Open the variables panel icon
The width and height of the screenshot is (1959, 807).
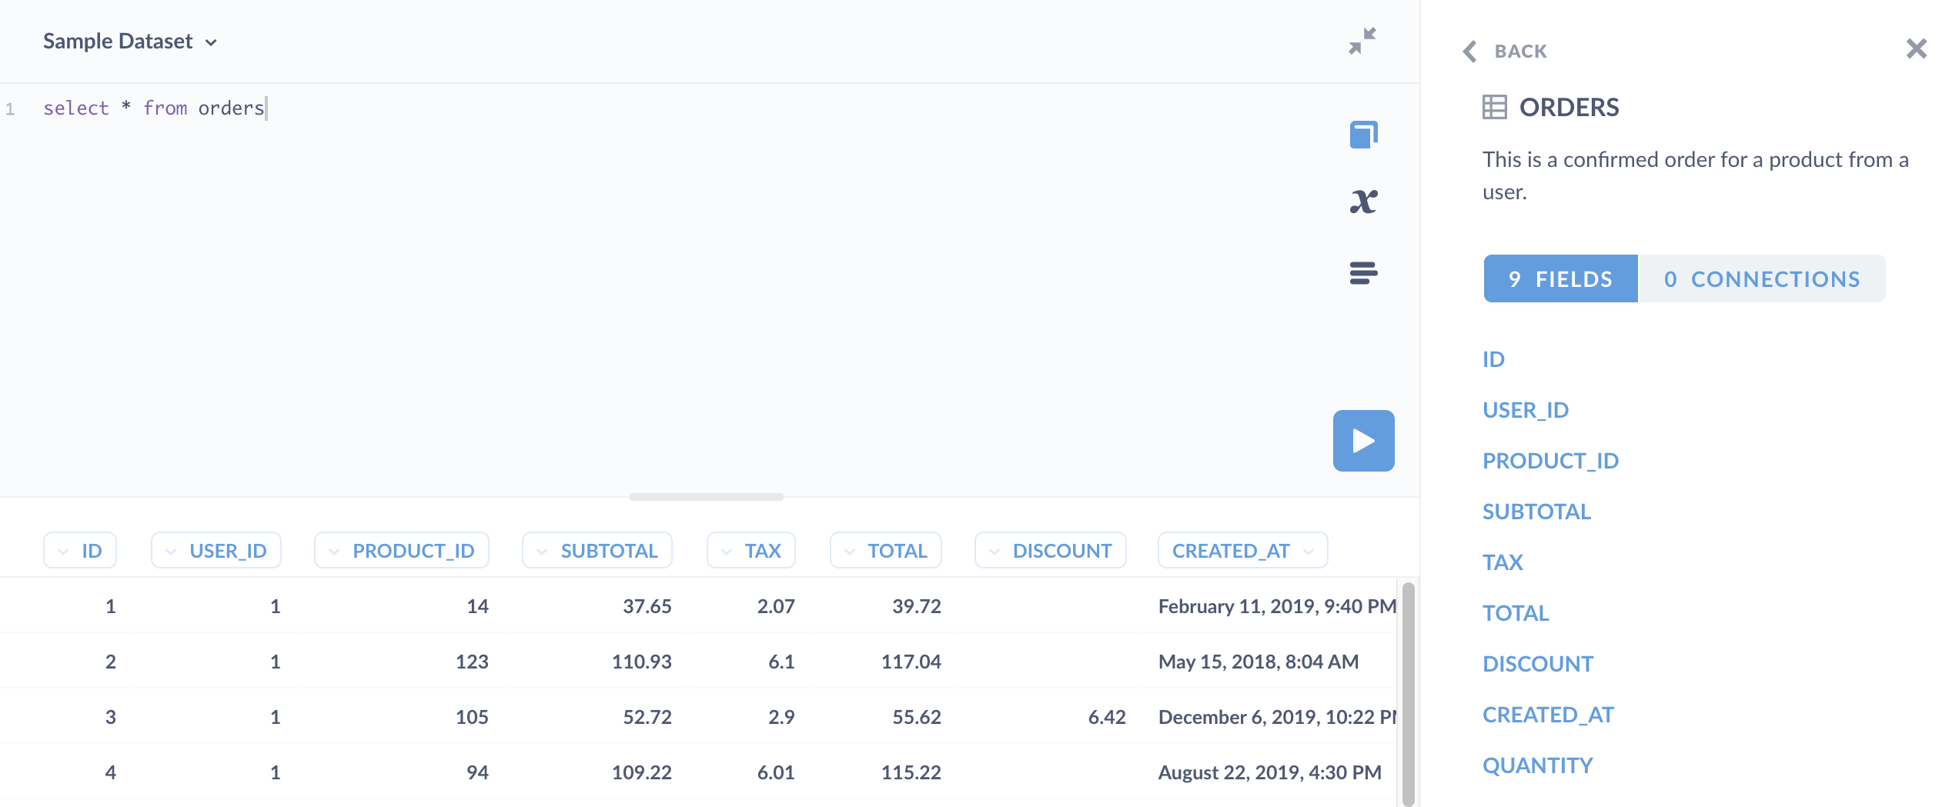pyautogui.click(x=1363, y=202)
